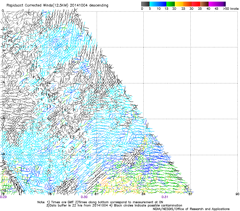
Task: Click the 'NOAA/NESDIS/Office of Research and Applications' credit
Action: pos(191,209)
